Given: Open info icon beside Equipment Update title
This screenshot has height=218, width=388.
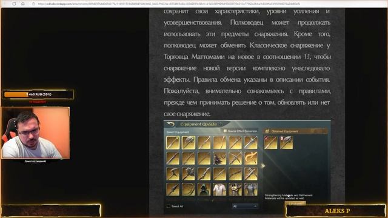Looking at the screenshot, I should click(x=221, y=124).
